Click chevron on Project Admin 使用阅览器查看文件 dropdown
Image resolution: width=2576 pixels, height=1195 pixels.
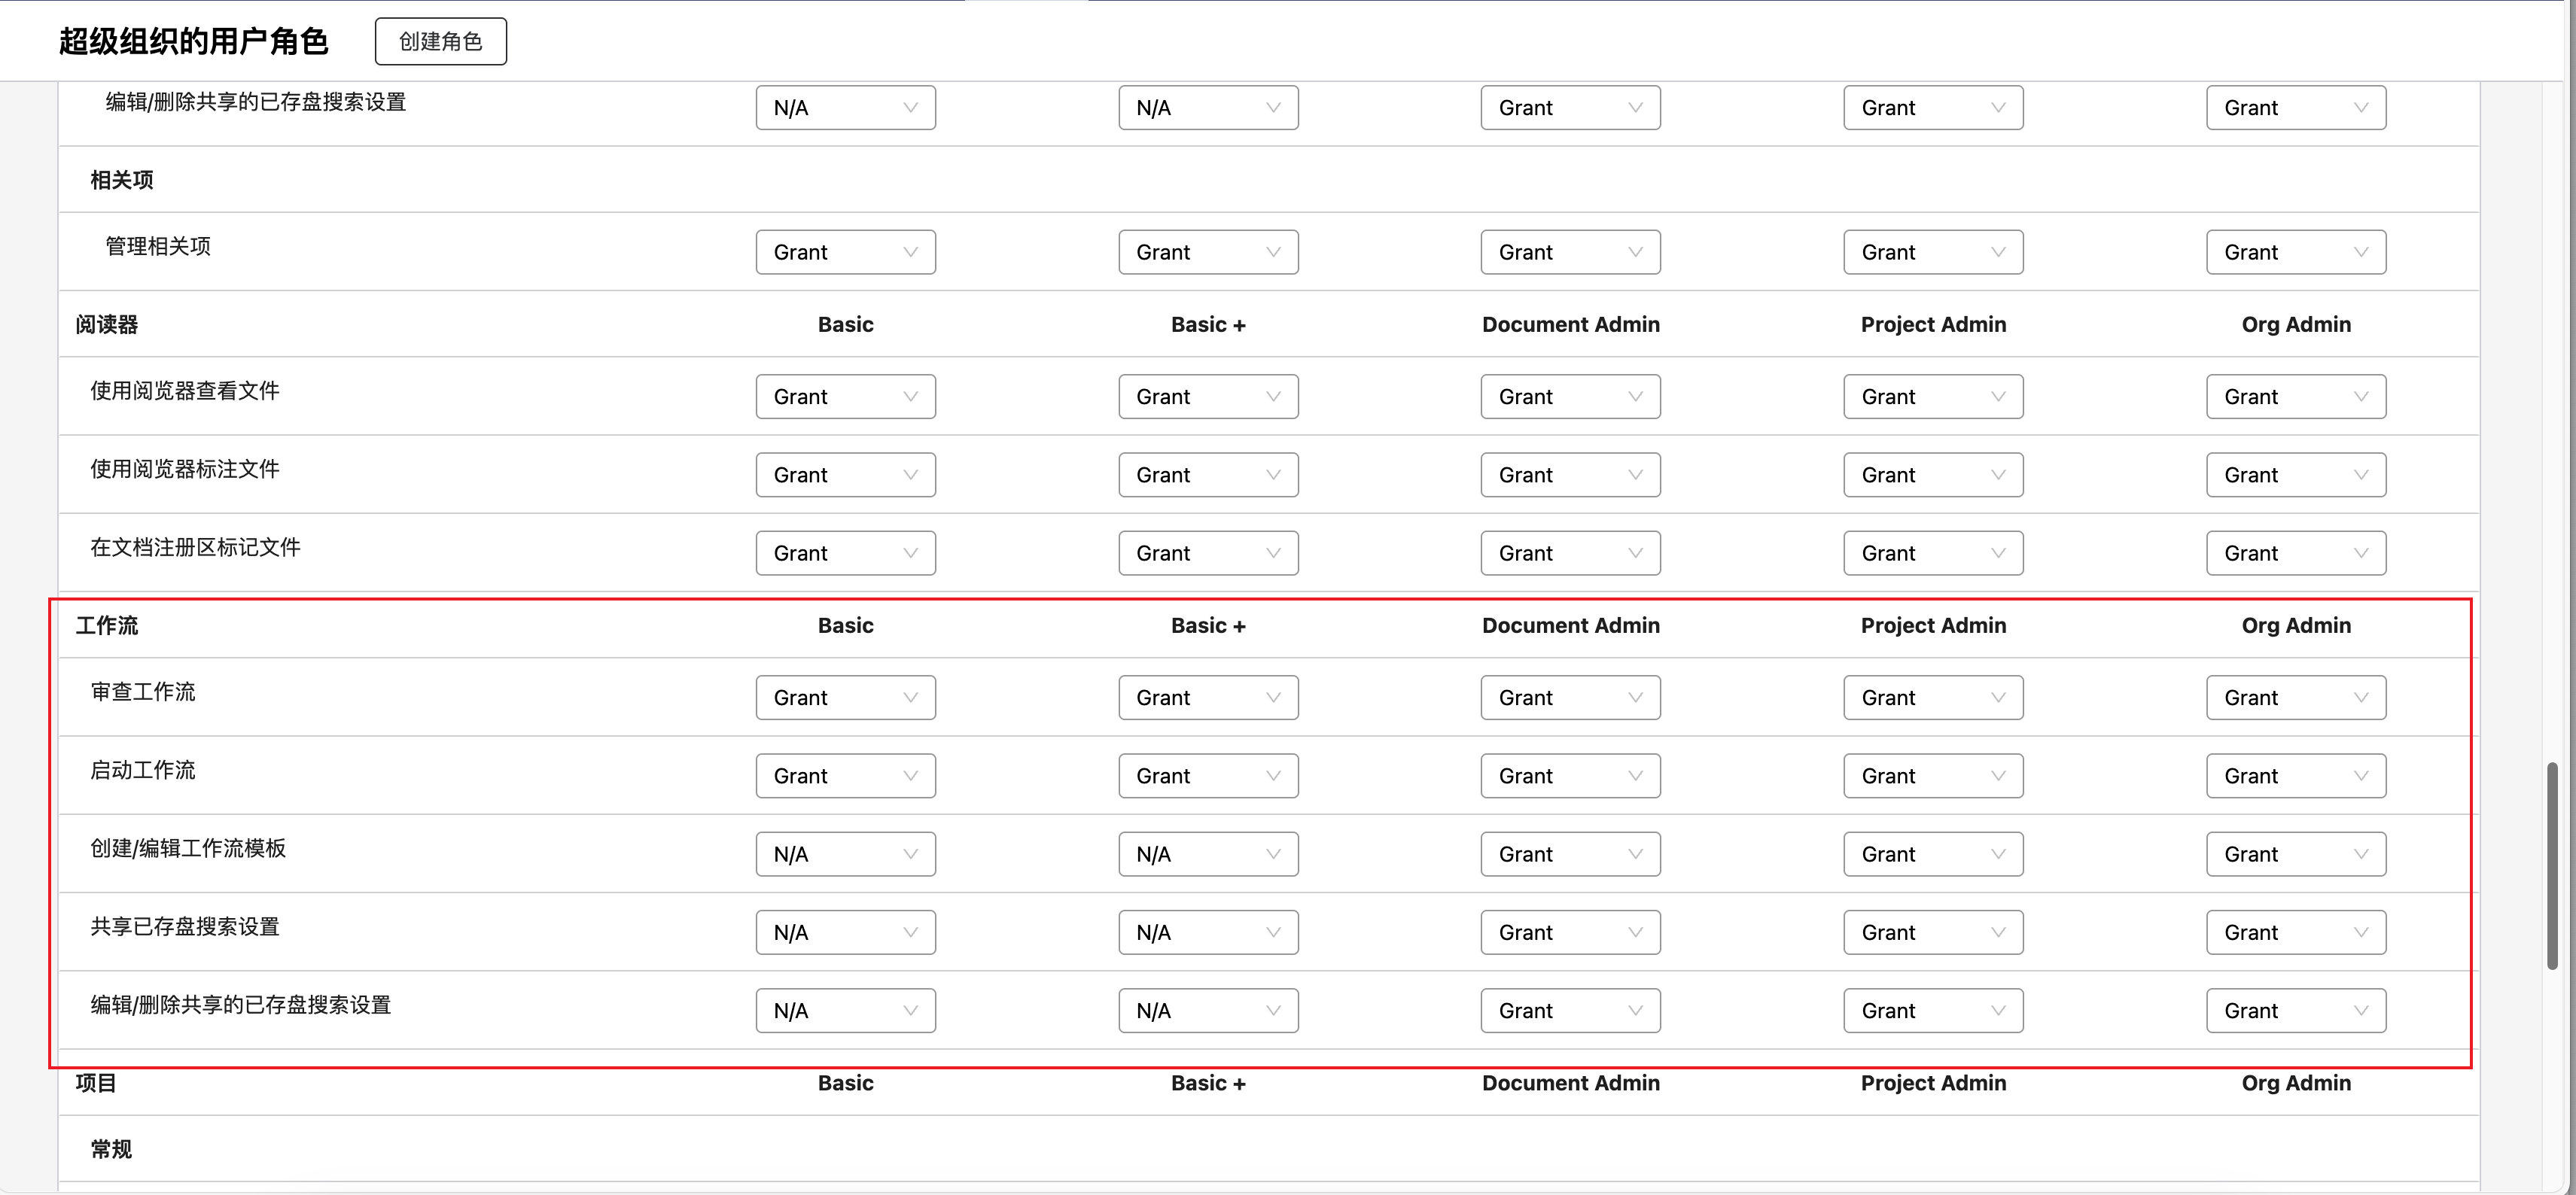tap(1997, 396)
